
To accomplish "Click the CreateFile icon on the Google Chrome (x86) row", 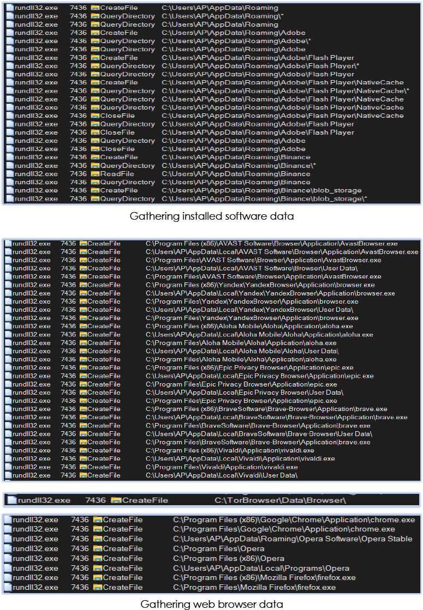I will click(97, 520).
